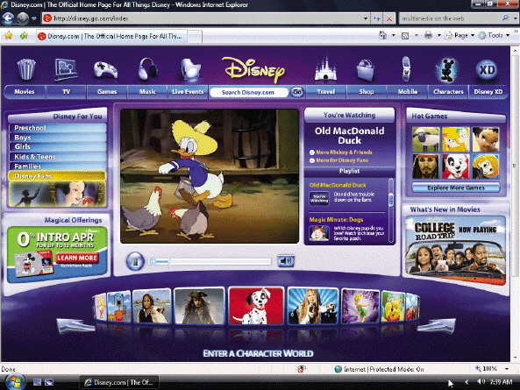Click the RSS feeds toolbar icon
This screenshot has height=390, width=520.
(x=405, y=35)
